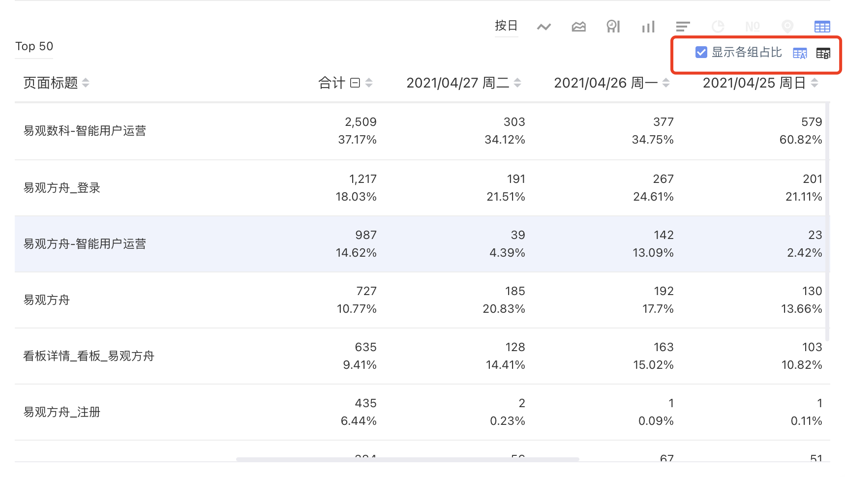Viewport: 845px width, 477px height.
Task: Choose the map location chart icon
Action: point(787,27)
